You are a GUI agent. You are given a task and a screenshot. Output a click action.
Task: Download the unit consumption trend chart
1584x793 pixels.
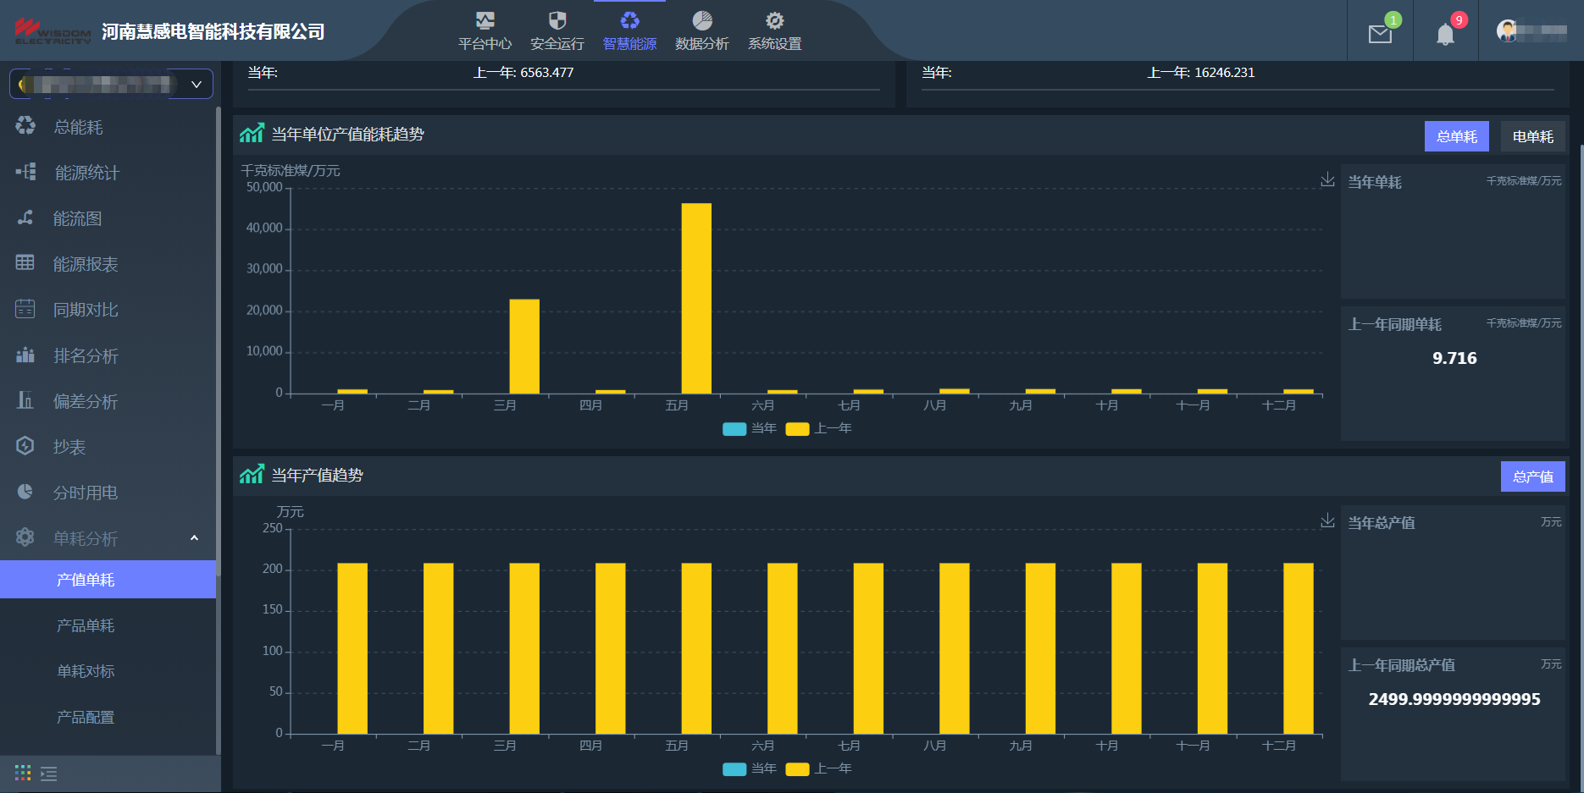[1327, 179]
